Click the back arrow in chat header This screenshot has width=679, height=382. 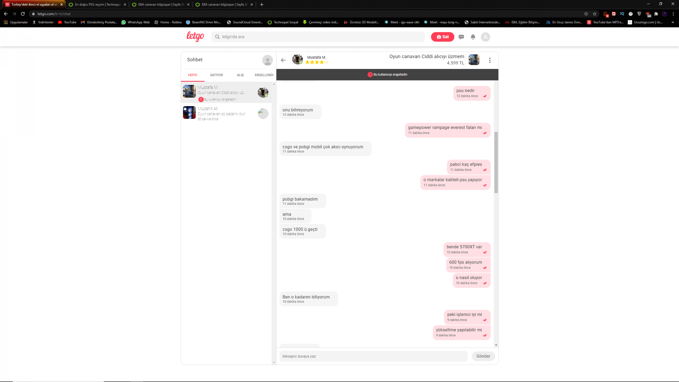283,60
